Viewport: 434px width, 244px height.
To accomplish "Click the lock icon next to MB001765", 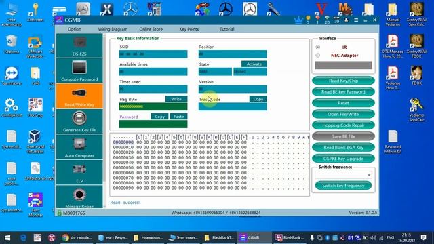I will (59, 213).
